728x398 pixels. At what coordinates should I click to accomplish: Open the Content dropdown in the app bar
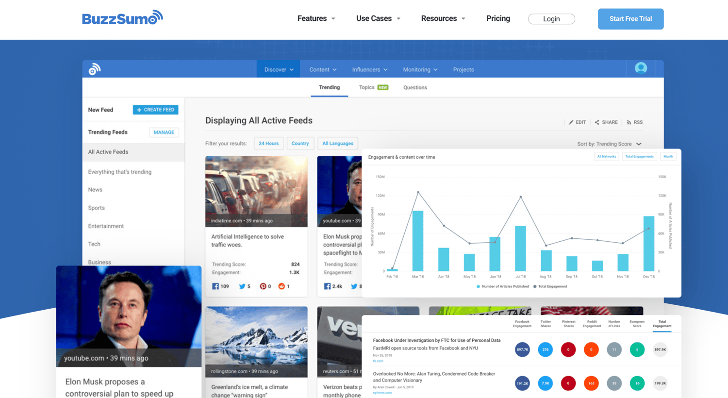coord(323,69)
